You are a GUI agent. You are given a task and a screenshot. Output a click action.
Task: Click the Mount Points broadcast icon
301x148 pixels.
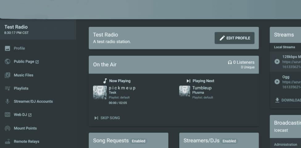(8, 128)
